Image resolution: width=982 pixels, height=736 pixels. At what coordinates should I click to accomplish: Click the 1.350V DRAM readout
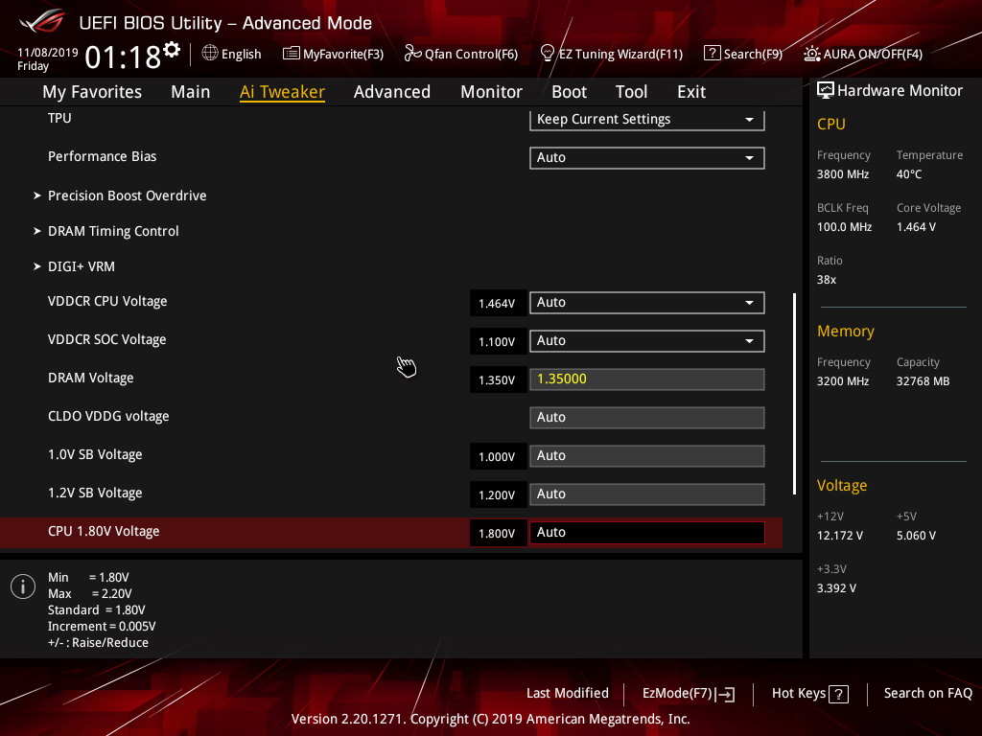[498, 379]
